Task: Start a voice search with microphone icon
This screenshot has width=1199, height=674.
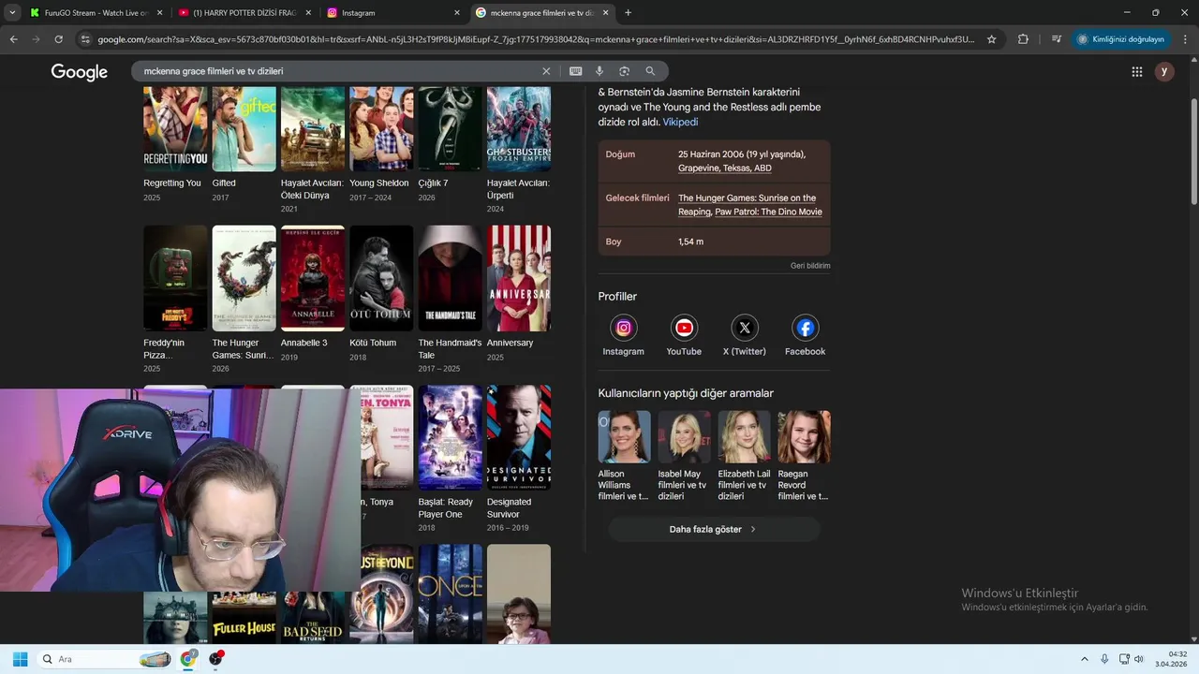Action: 599,71
